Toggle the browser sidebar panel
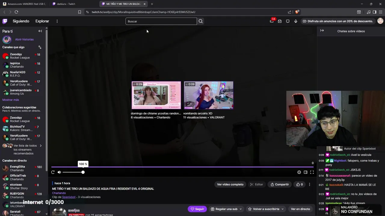Viewport: 385px width, 216px height. (374, 12)
